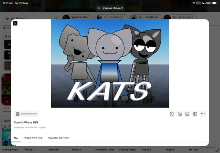This screenshot has height=153, width=220.
Task: Select the Sprunki Oren suggestion chip
Action: pyautogui.click(x=78, y=17)
